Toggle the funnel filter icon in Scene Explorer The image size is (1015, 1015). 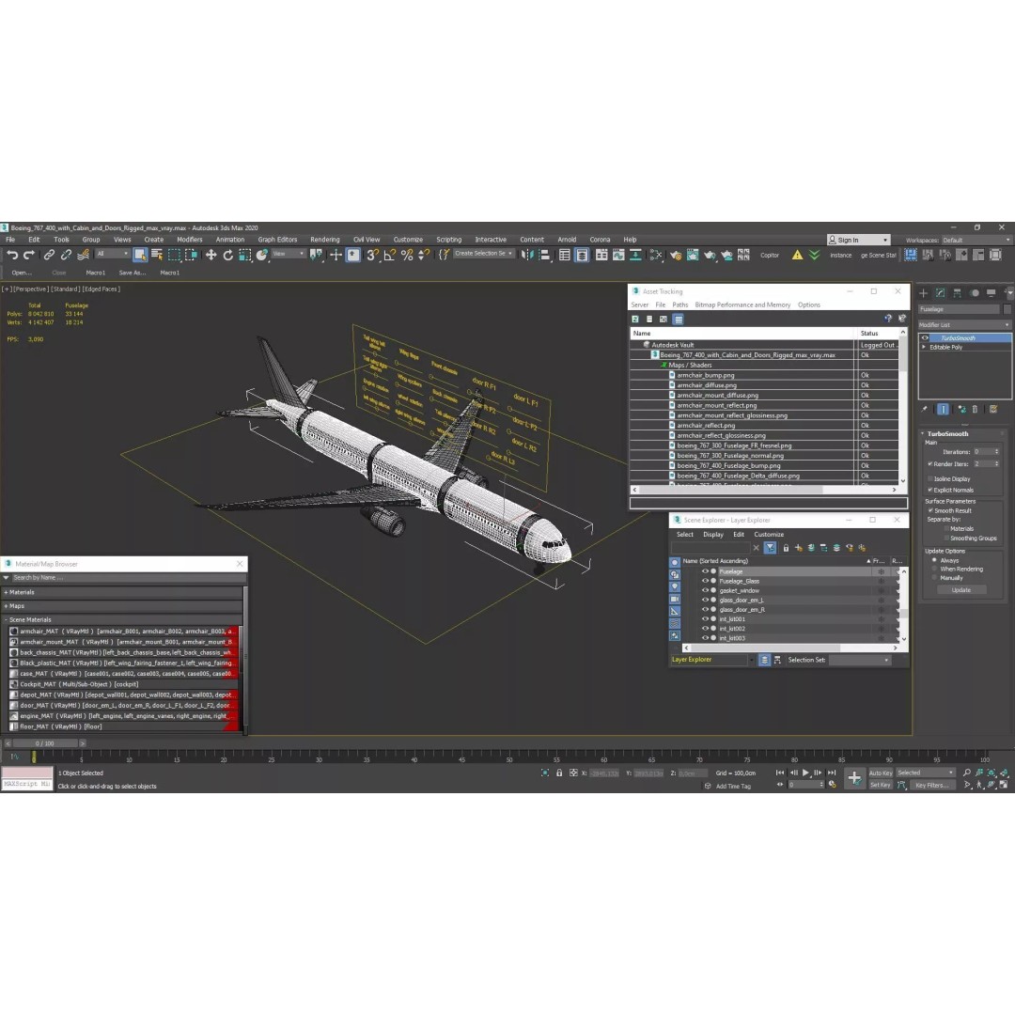(770, 548)
